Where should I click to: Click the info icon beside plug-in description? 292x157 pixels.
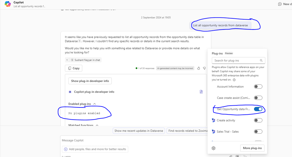pos(234,80)
